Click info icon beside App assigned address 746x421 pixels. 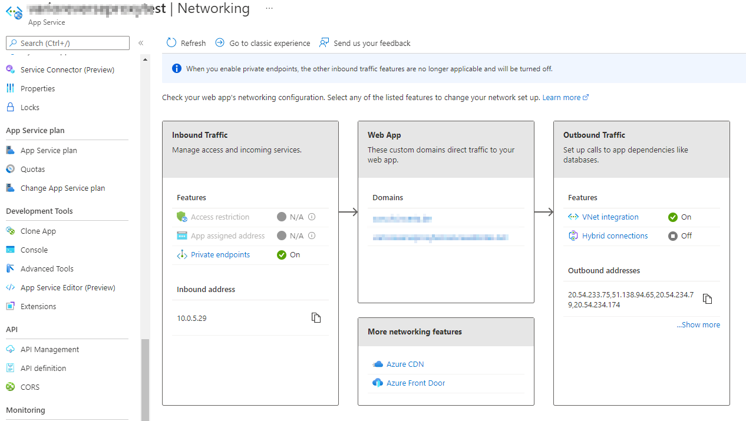pos(312,236)
